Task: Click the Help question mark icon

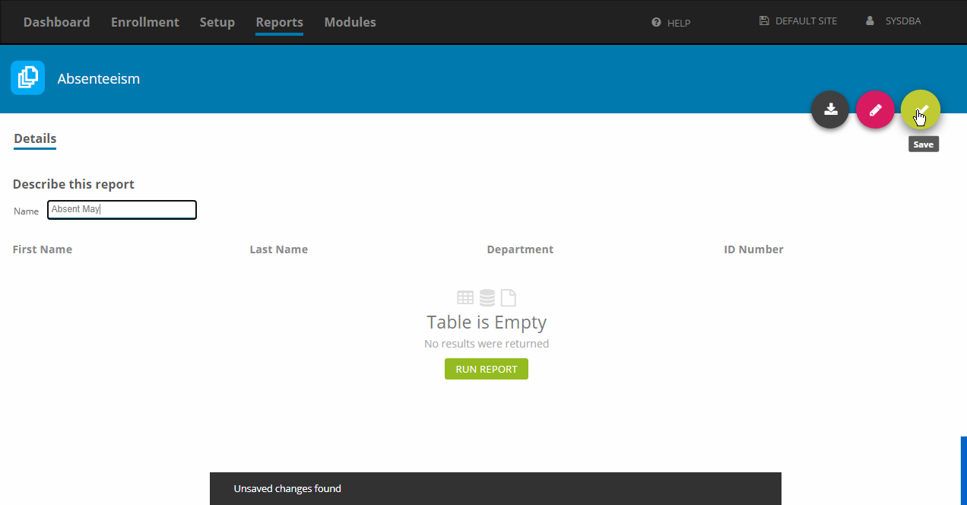Action: (x=655, y=22)
